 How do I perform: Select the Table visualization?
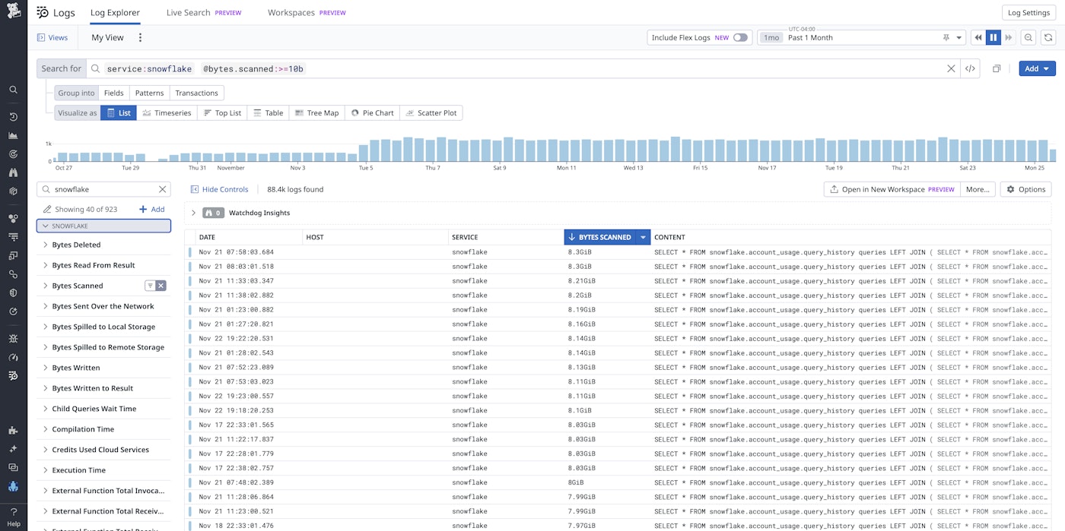pyautogui.click(x=268, y=112)
